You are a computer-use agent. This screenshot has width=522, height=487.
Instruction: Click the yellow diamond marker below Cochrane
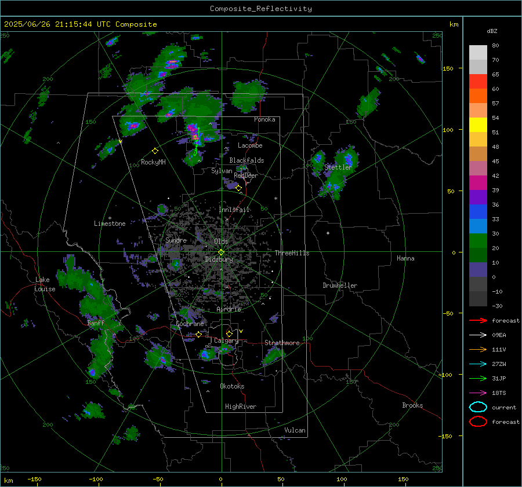point(198,334)
